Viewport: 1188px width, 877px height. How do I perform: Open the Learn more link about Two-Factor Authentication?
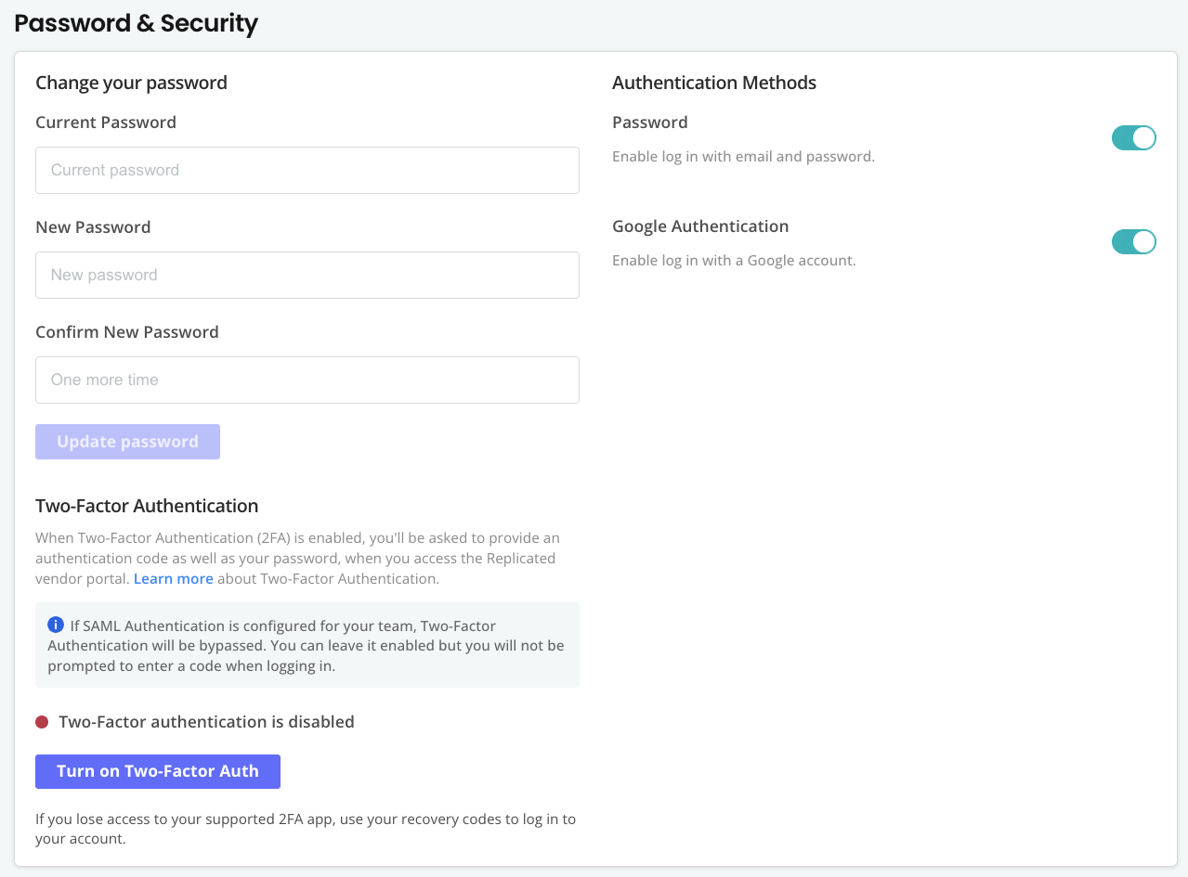point(173,578)
